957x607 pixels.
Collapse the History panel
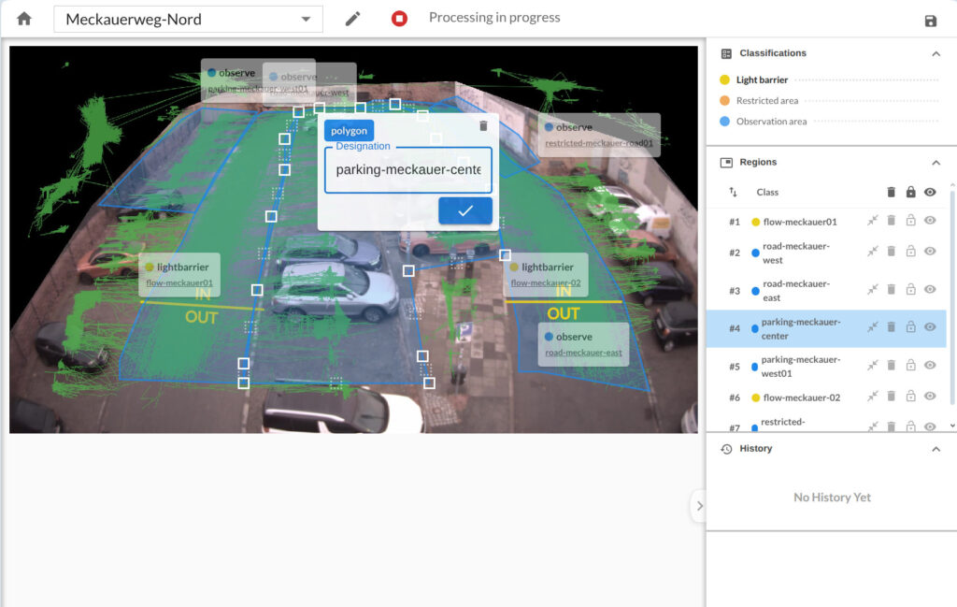click(x=936, y=449)
